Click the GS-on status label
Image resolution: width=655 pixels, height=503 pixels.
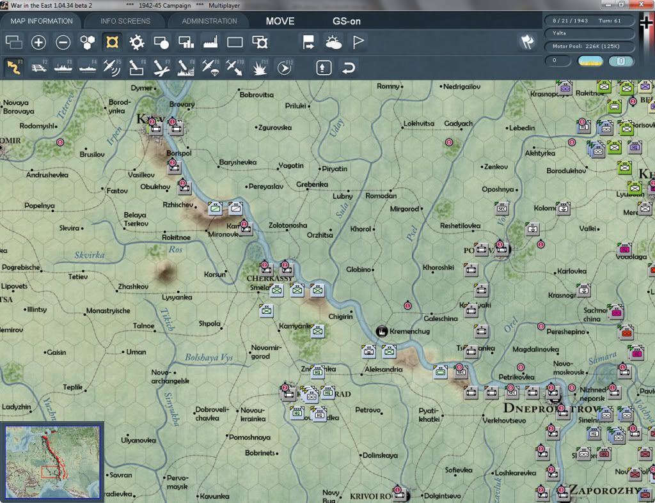pos(346,21)
